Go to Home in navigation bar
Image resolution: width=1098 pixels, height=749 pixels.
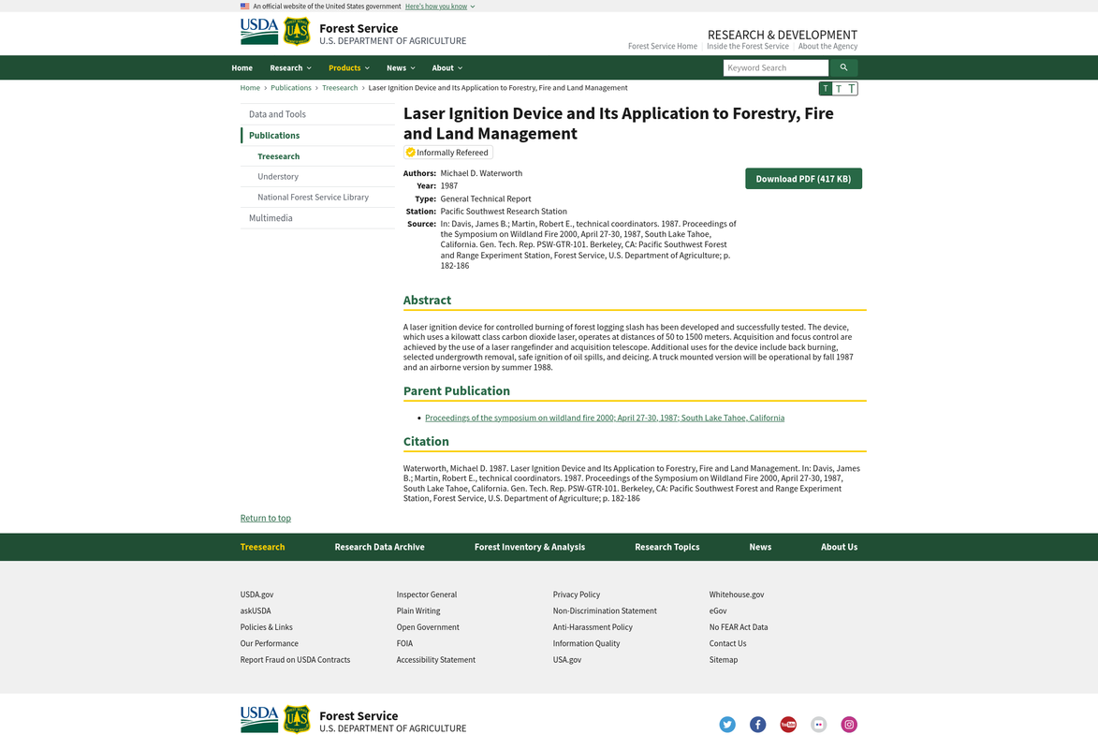tap(242, 68)
